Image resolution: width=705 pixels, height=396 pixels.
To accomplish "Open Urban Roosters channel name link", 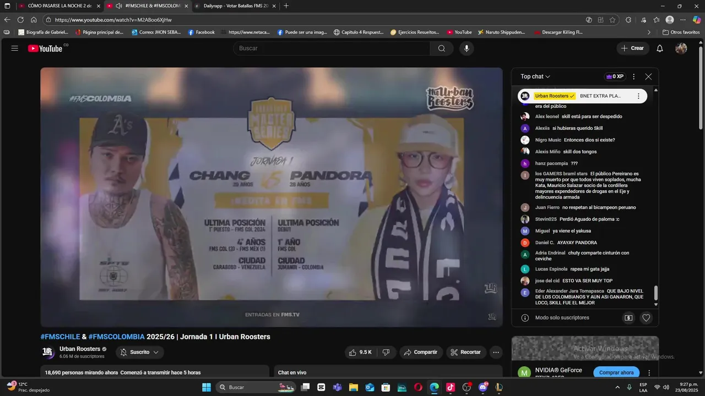I will coord(79,349).
